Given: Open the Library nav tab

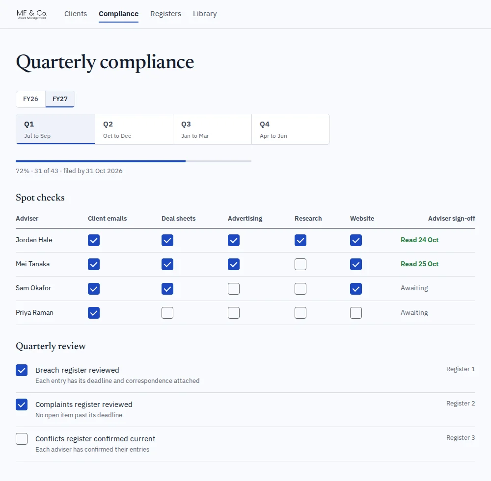Looking at the screenshot, I should point(205,14).
